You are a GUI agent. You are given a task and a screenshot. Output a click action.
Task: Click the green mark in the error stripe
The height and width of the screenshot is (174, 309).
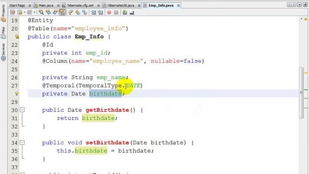(306, 89)
